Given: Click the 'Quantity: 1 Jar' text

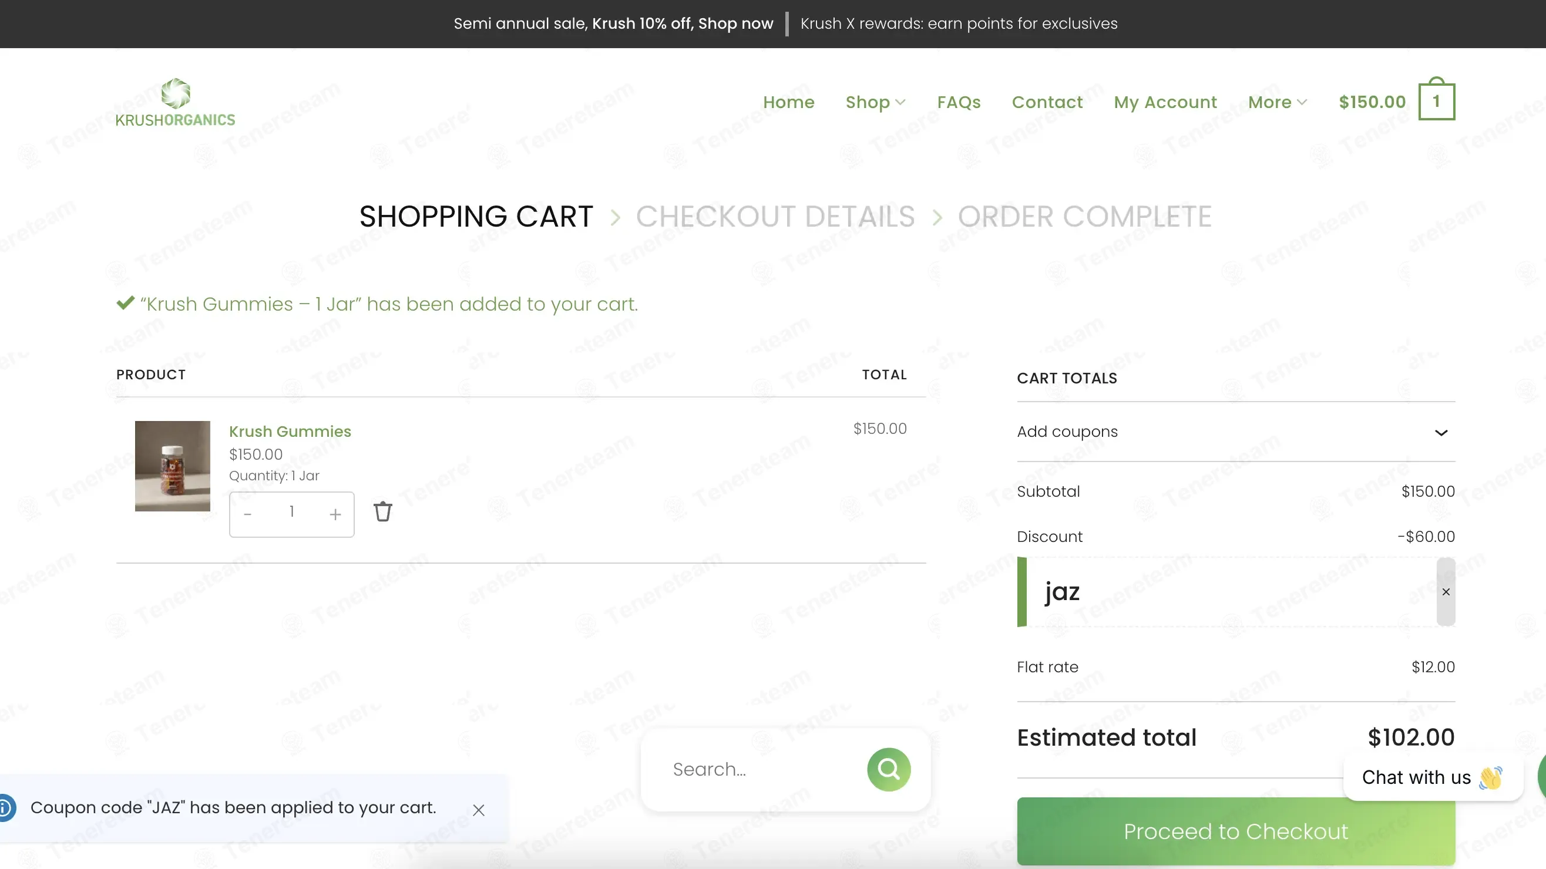Looking at the screenshot, I should click(274, 476).
